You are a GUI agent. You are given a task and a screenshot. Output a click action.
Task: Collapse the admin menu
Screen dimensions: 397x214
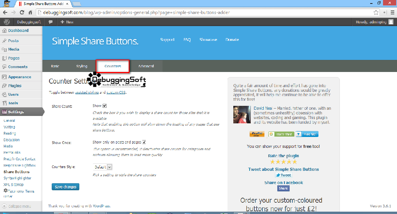coord(17,206)
